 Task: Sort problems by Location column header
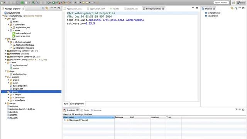pyautogui.click(x=158, y=117)
